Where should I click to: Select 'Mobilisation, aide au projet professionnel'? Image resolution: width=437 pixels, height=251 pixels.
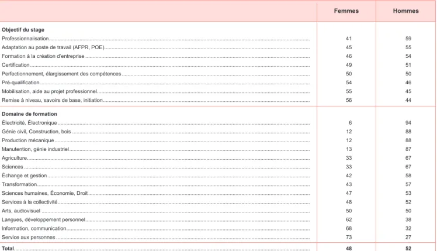coord(49,91)
